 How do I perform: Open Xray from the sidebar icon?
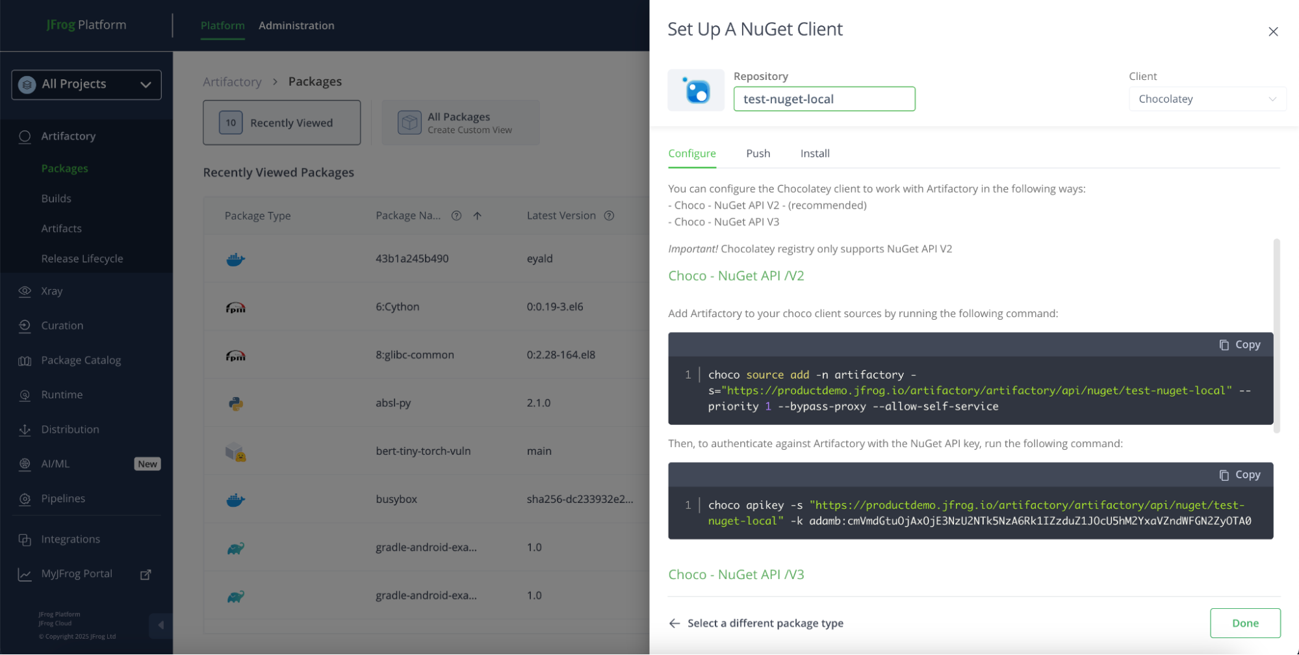[x=24, y=290]
